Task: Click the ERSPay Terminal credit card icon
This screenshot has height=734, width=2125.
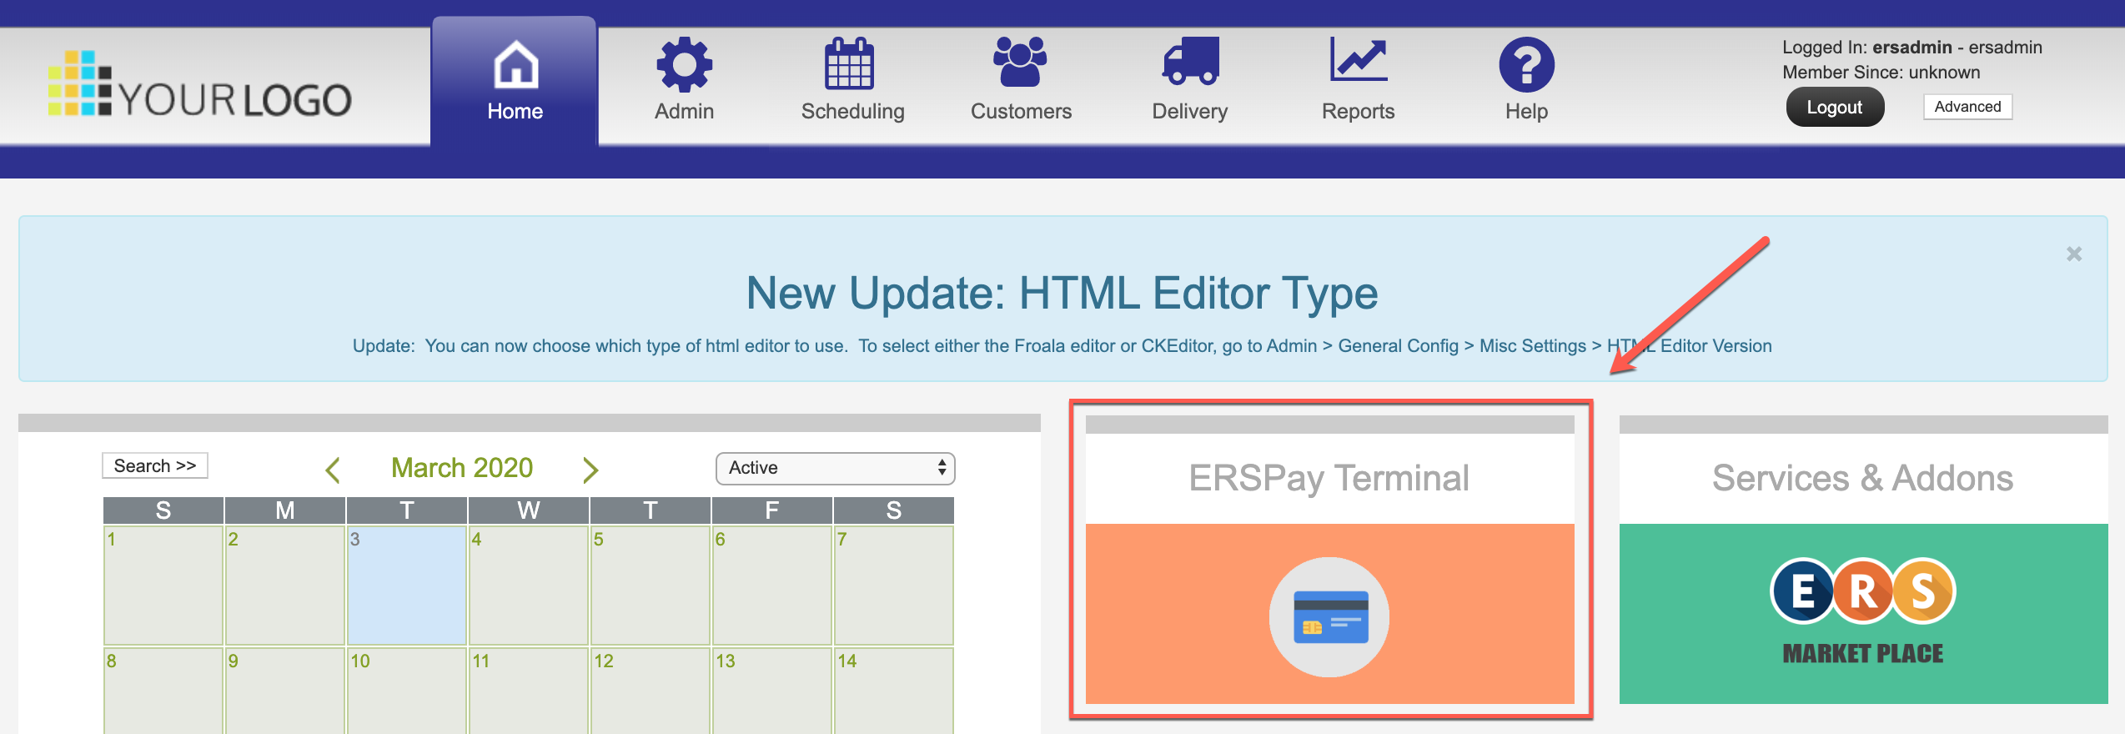Action: [x=1329, y=617]
